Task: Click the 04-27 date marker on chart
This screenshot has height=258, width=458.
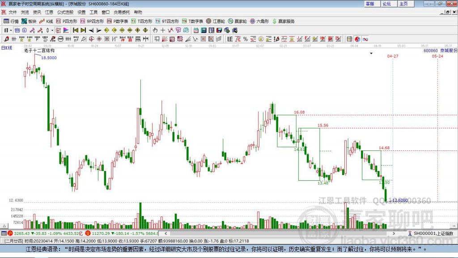Action: click(392, 56)
